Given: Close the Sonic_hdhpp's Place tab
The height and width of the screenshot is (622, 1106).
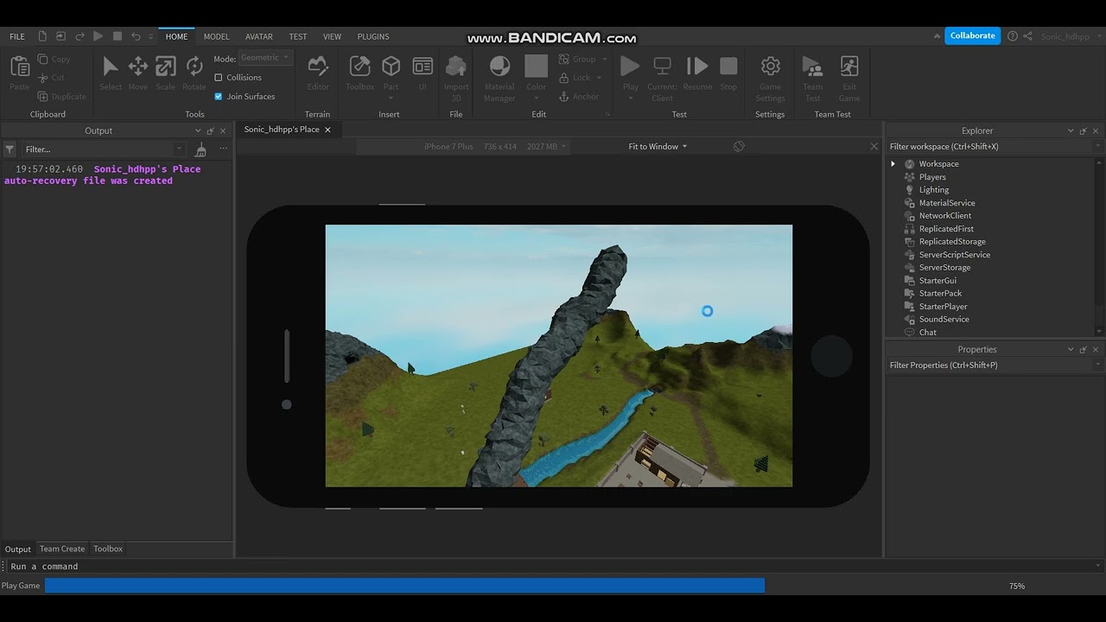Looking at the screenshot, I should click(x=328, y=130).
